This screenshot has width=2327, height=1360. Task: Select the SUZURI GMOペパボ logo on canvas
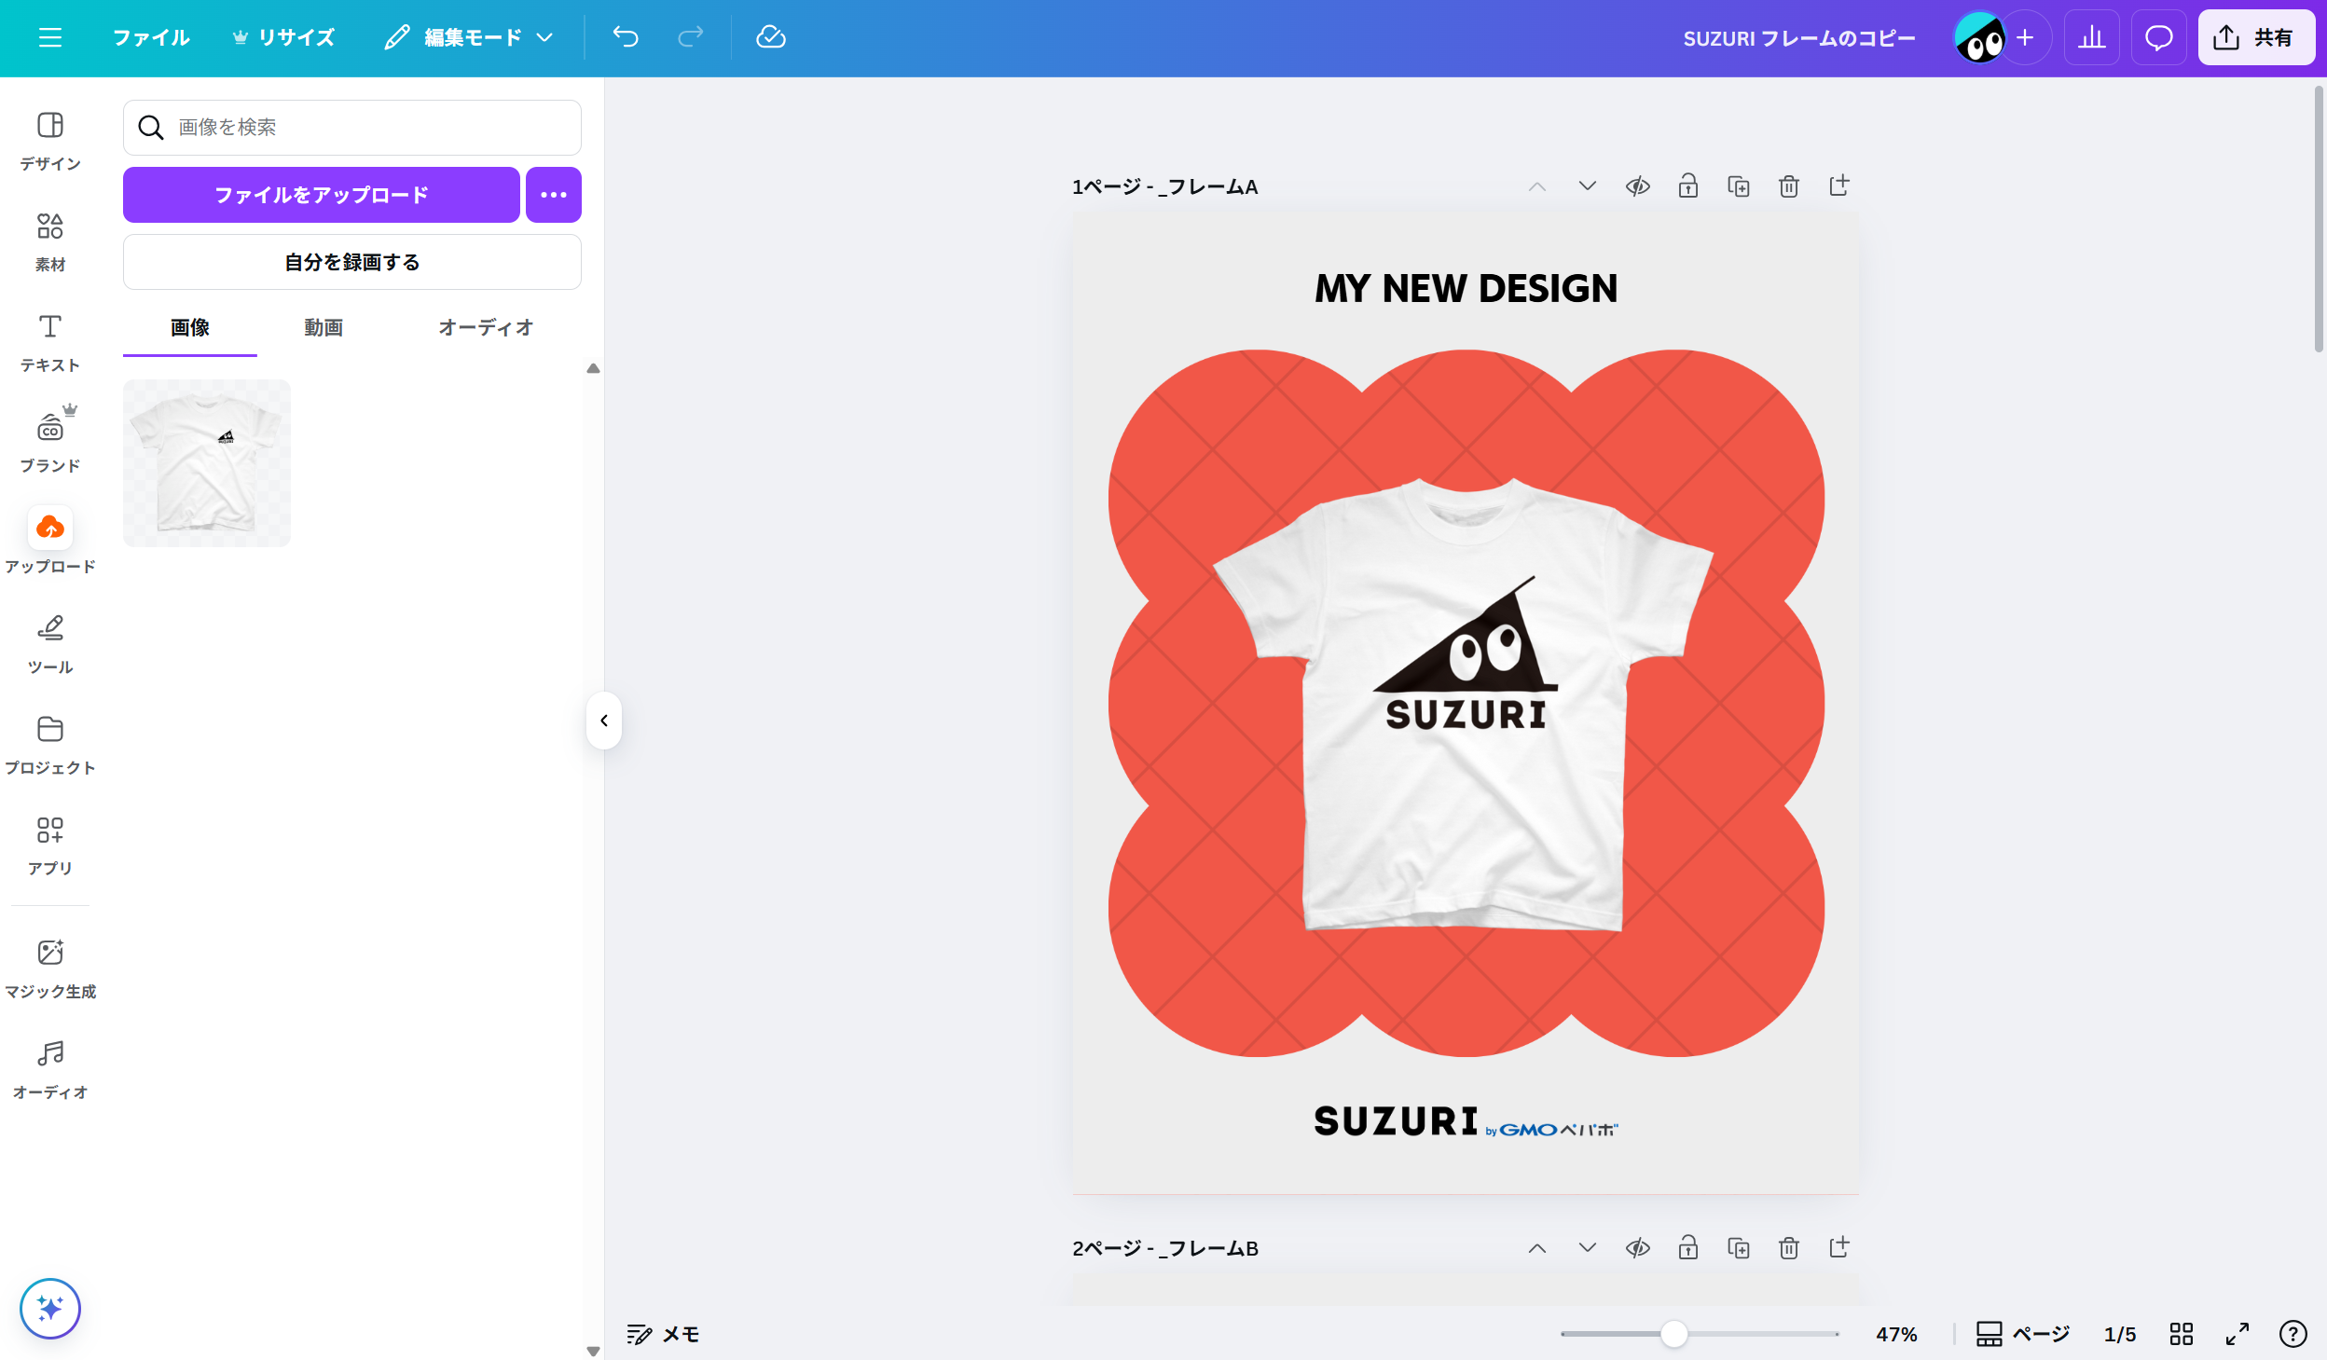coord(1466,1121)
